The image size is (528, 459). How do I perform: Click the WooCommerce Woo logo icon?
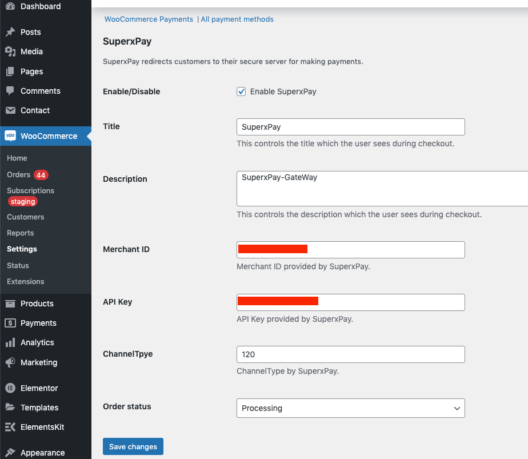[x=10, y=135]
